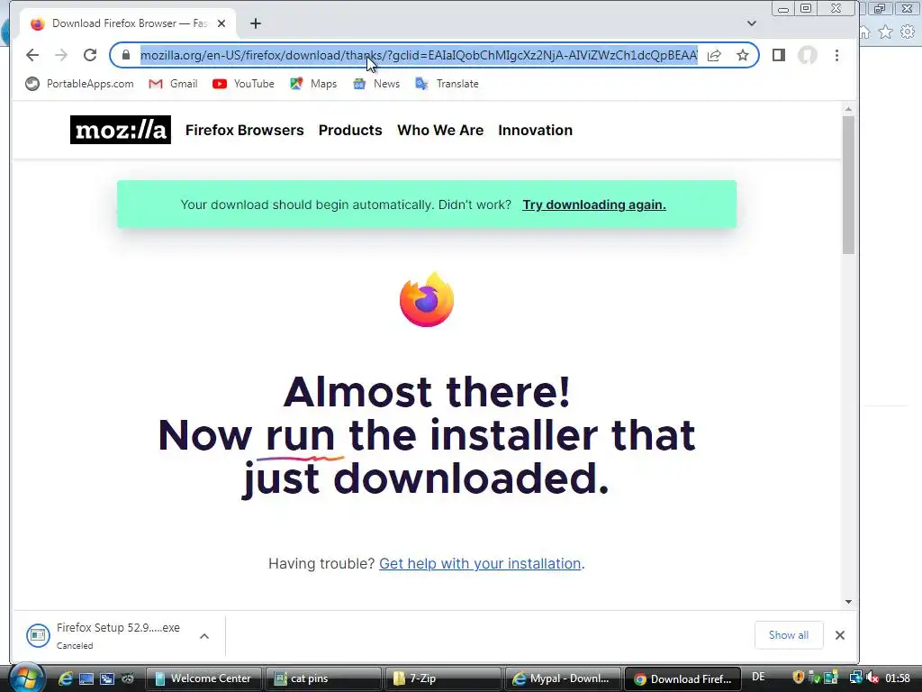Open the Products menu
Image resolution: width=922 pixels, height=692 pixels.
pos(350,130)
